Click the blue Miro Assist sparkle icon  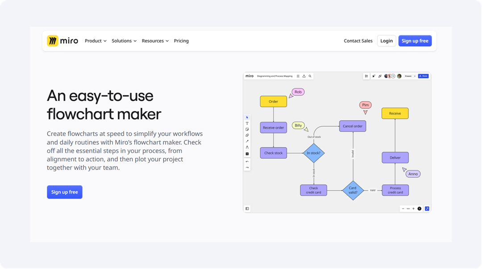[427, 209]
